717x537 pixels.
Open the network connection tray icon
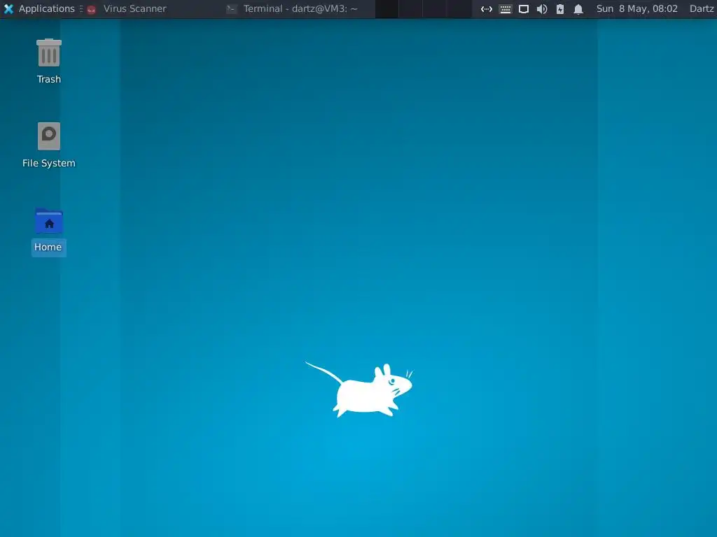pos(487,8)
